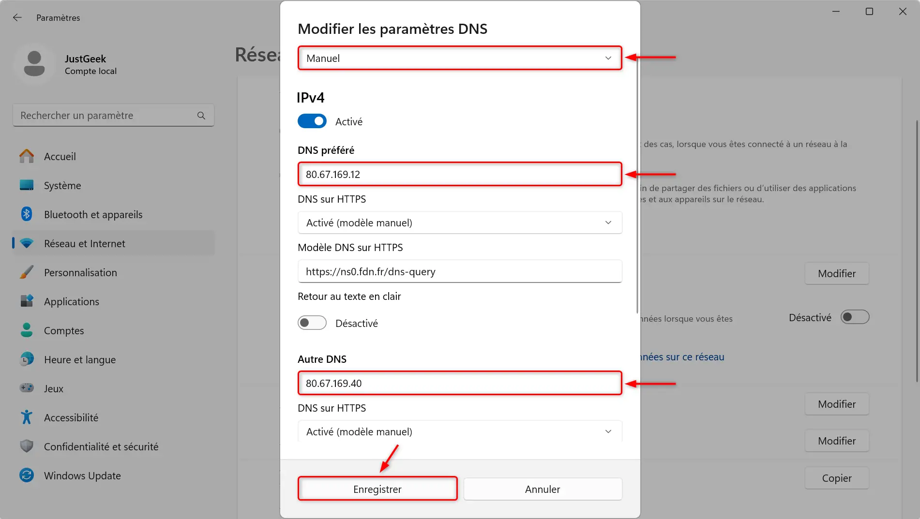Open Heure et langue page
920x519 pixels.
click(x=113, y=359)
